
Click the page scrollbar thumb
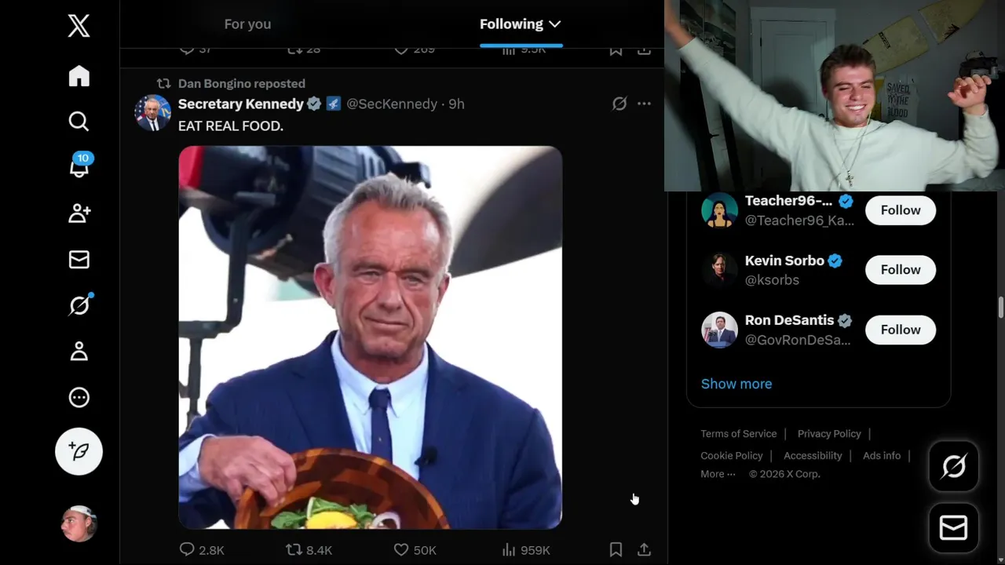[1001, 308]
